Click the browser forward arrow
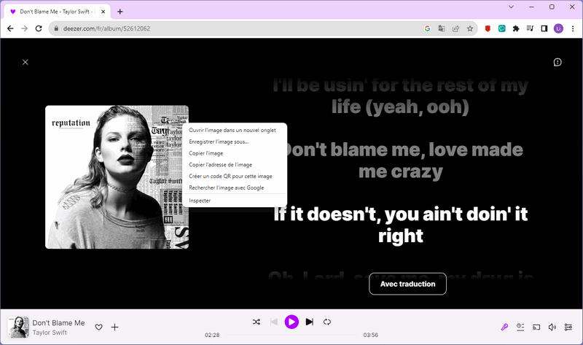 point(24,28)
